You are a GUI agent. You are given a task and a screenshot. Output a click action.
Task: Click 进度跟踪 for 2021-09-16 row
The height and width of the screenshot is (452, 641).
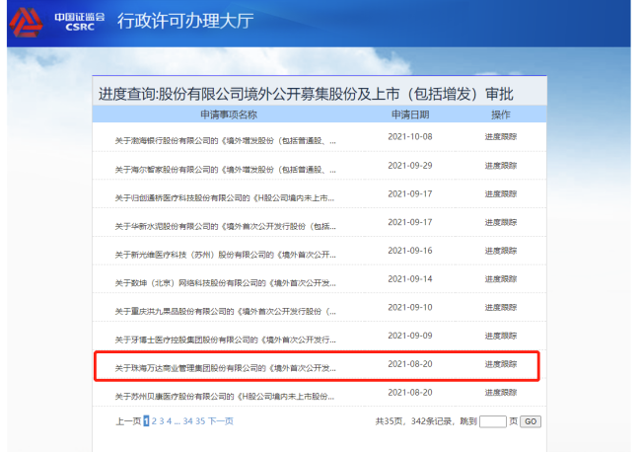[x=501, y=251]
